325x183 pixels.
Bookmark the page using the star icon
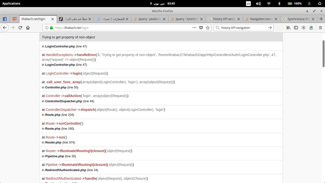coord(207,27)
